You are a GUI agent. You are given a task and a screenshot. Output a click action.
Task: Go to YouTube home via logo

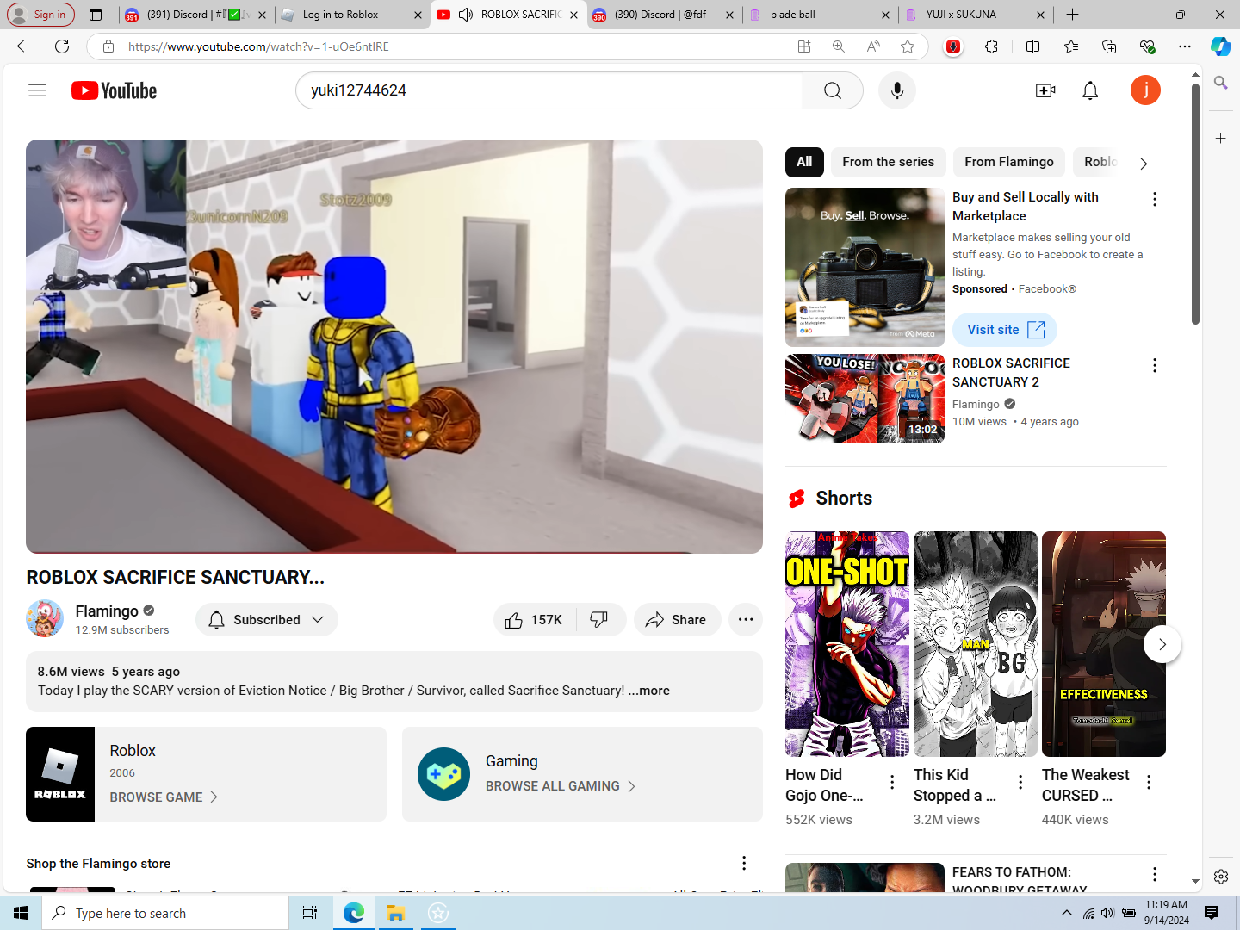(114, 90)
